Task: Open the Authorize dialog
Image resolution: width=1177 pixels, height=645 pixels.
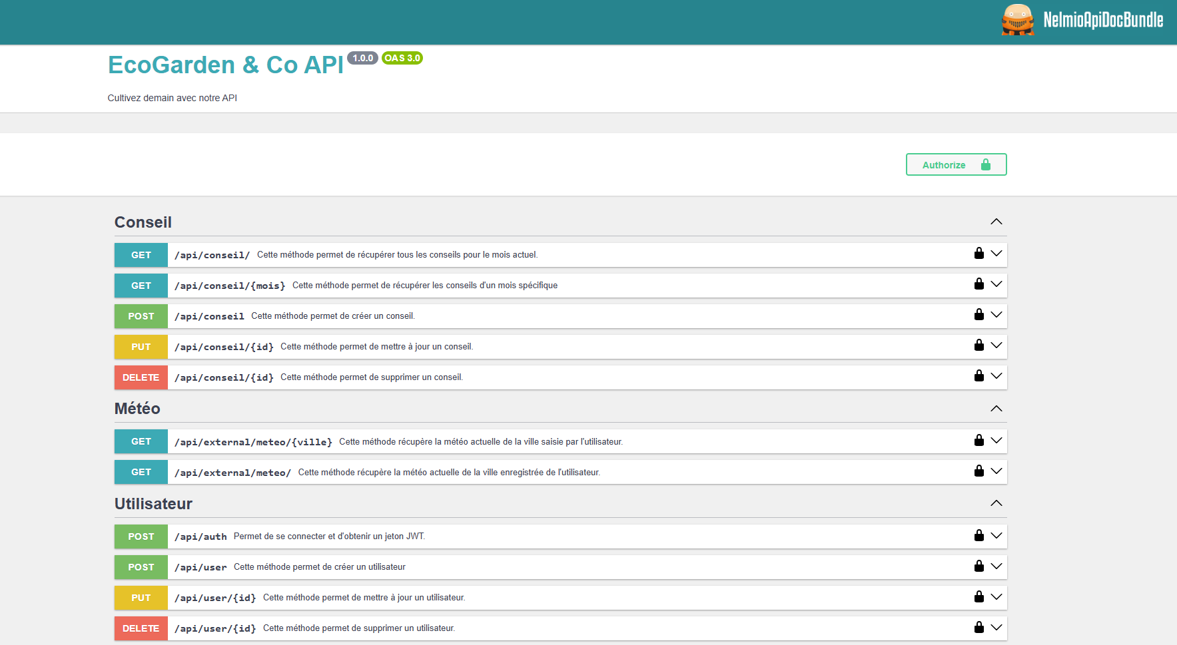Action: (955, 165)
